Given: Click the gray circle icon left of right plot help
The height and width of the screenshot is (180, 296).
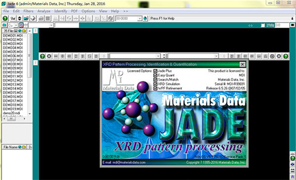Looking at the screenshot, I should tap(279, 56).
